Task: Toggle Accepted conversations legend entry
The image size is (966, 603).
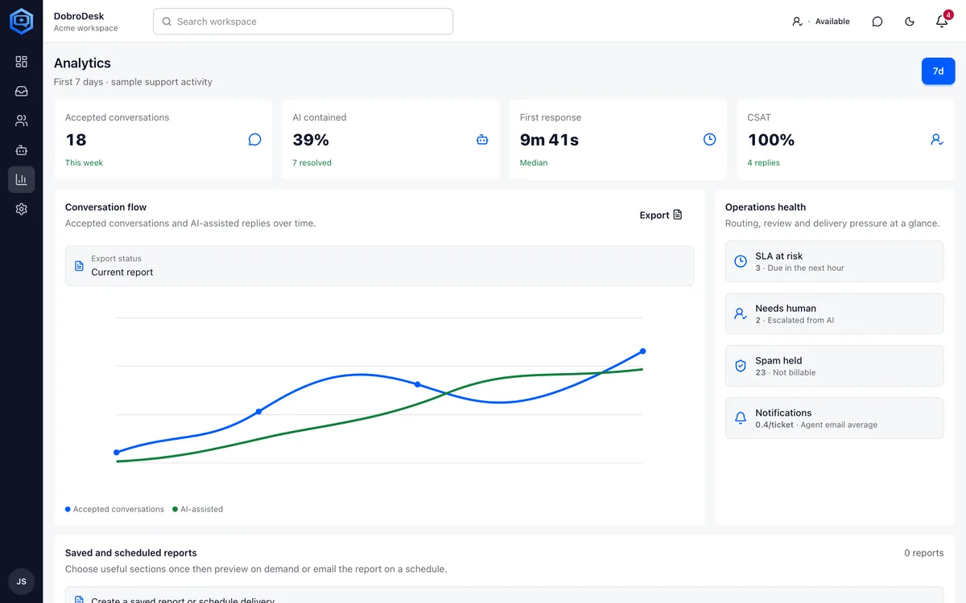Action: (x=114, y=509)
